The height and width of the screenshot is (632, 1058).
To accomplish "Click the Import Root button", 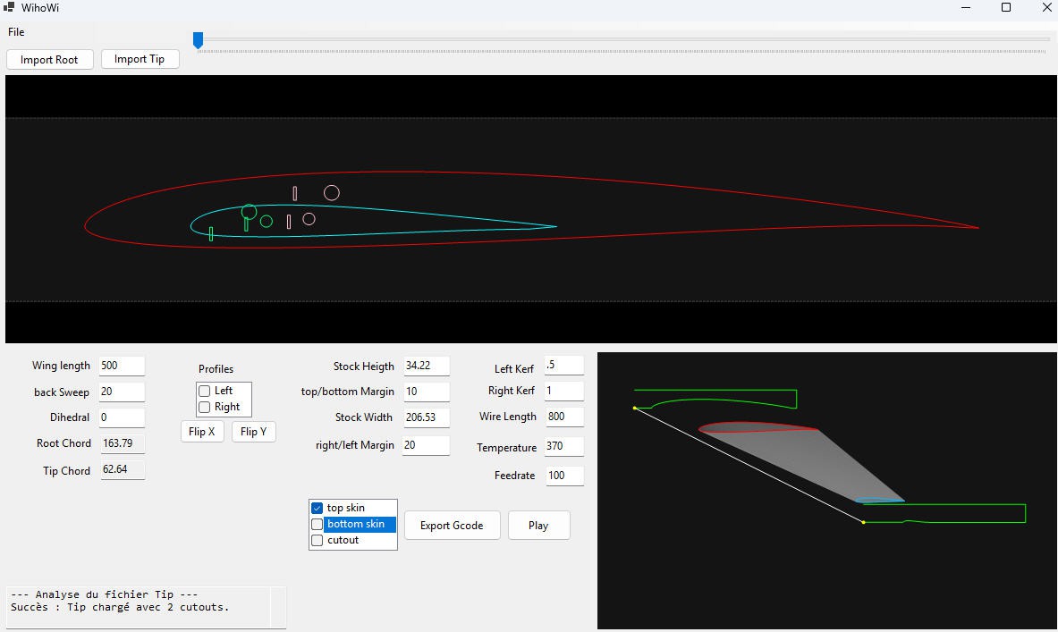I will coord(49,60).
